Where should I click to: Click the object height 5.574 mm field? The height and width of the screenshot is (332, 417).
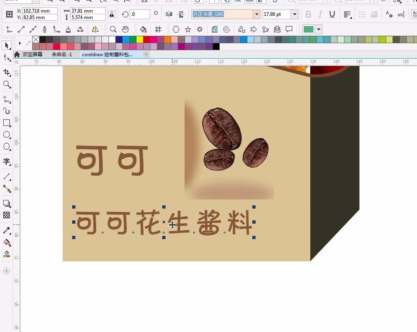(88, 17)
